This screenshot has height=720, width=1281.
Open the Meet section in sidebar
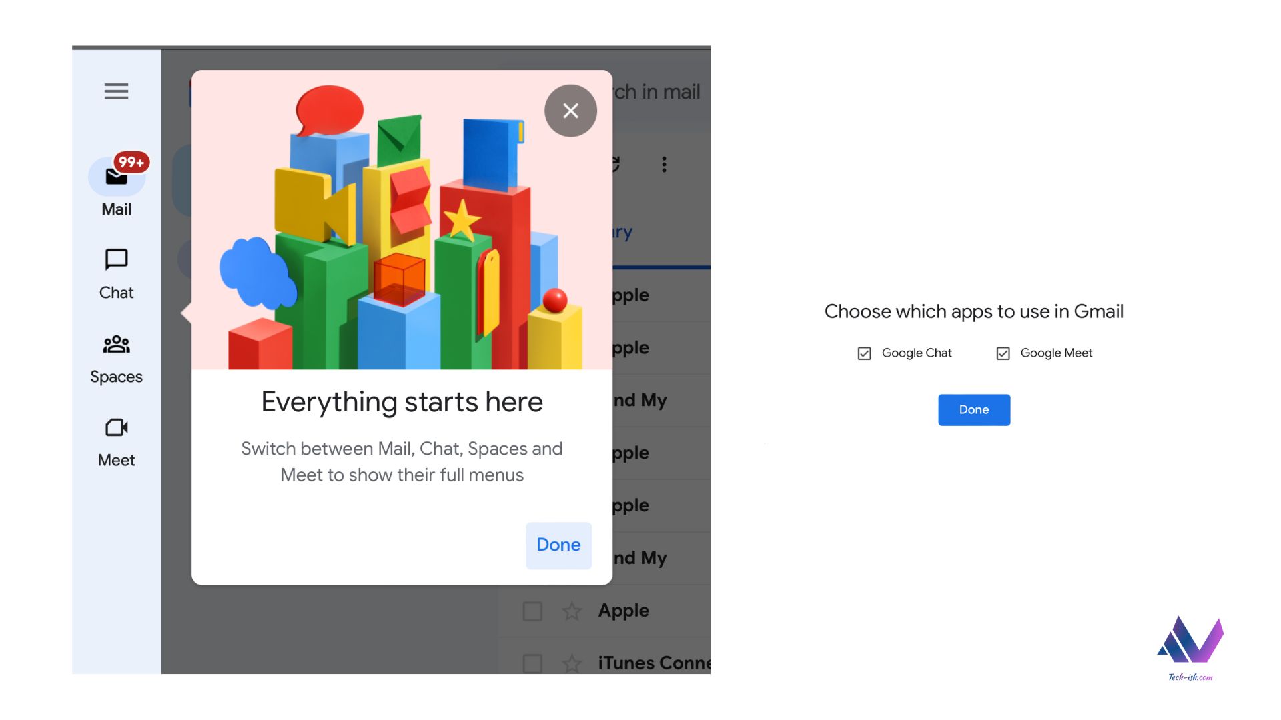(116, 443)
